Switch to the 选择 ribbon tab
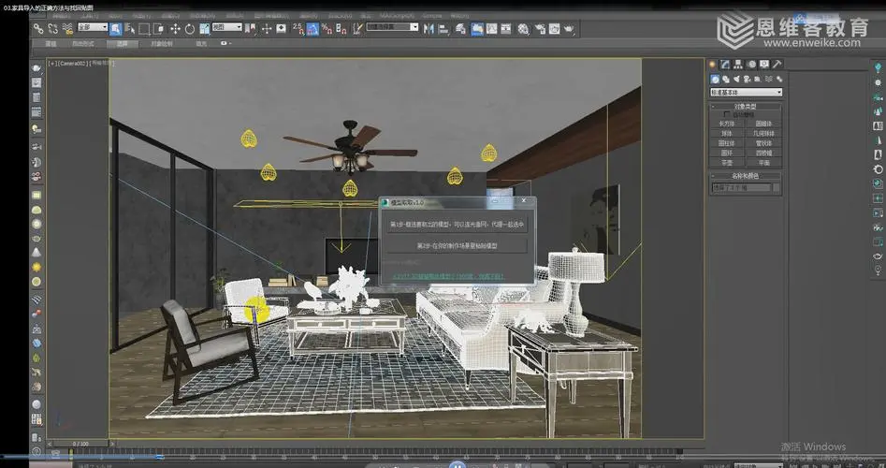The image size is (886, 468). click(x=123, y=43)
